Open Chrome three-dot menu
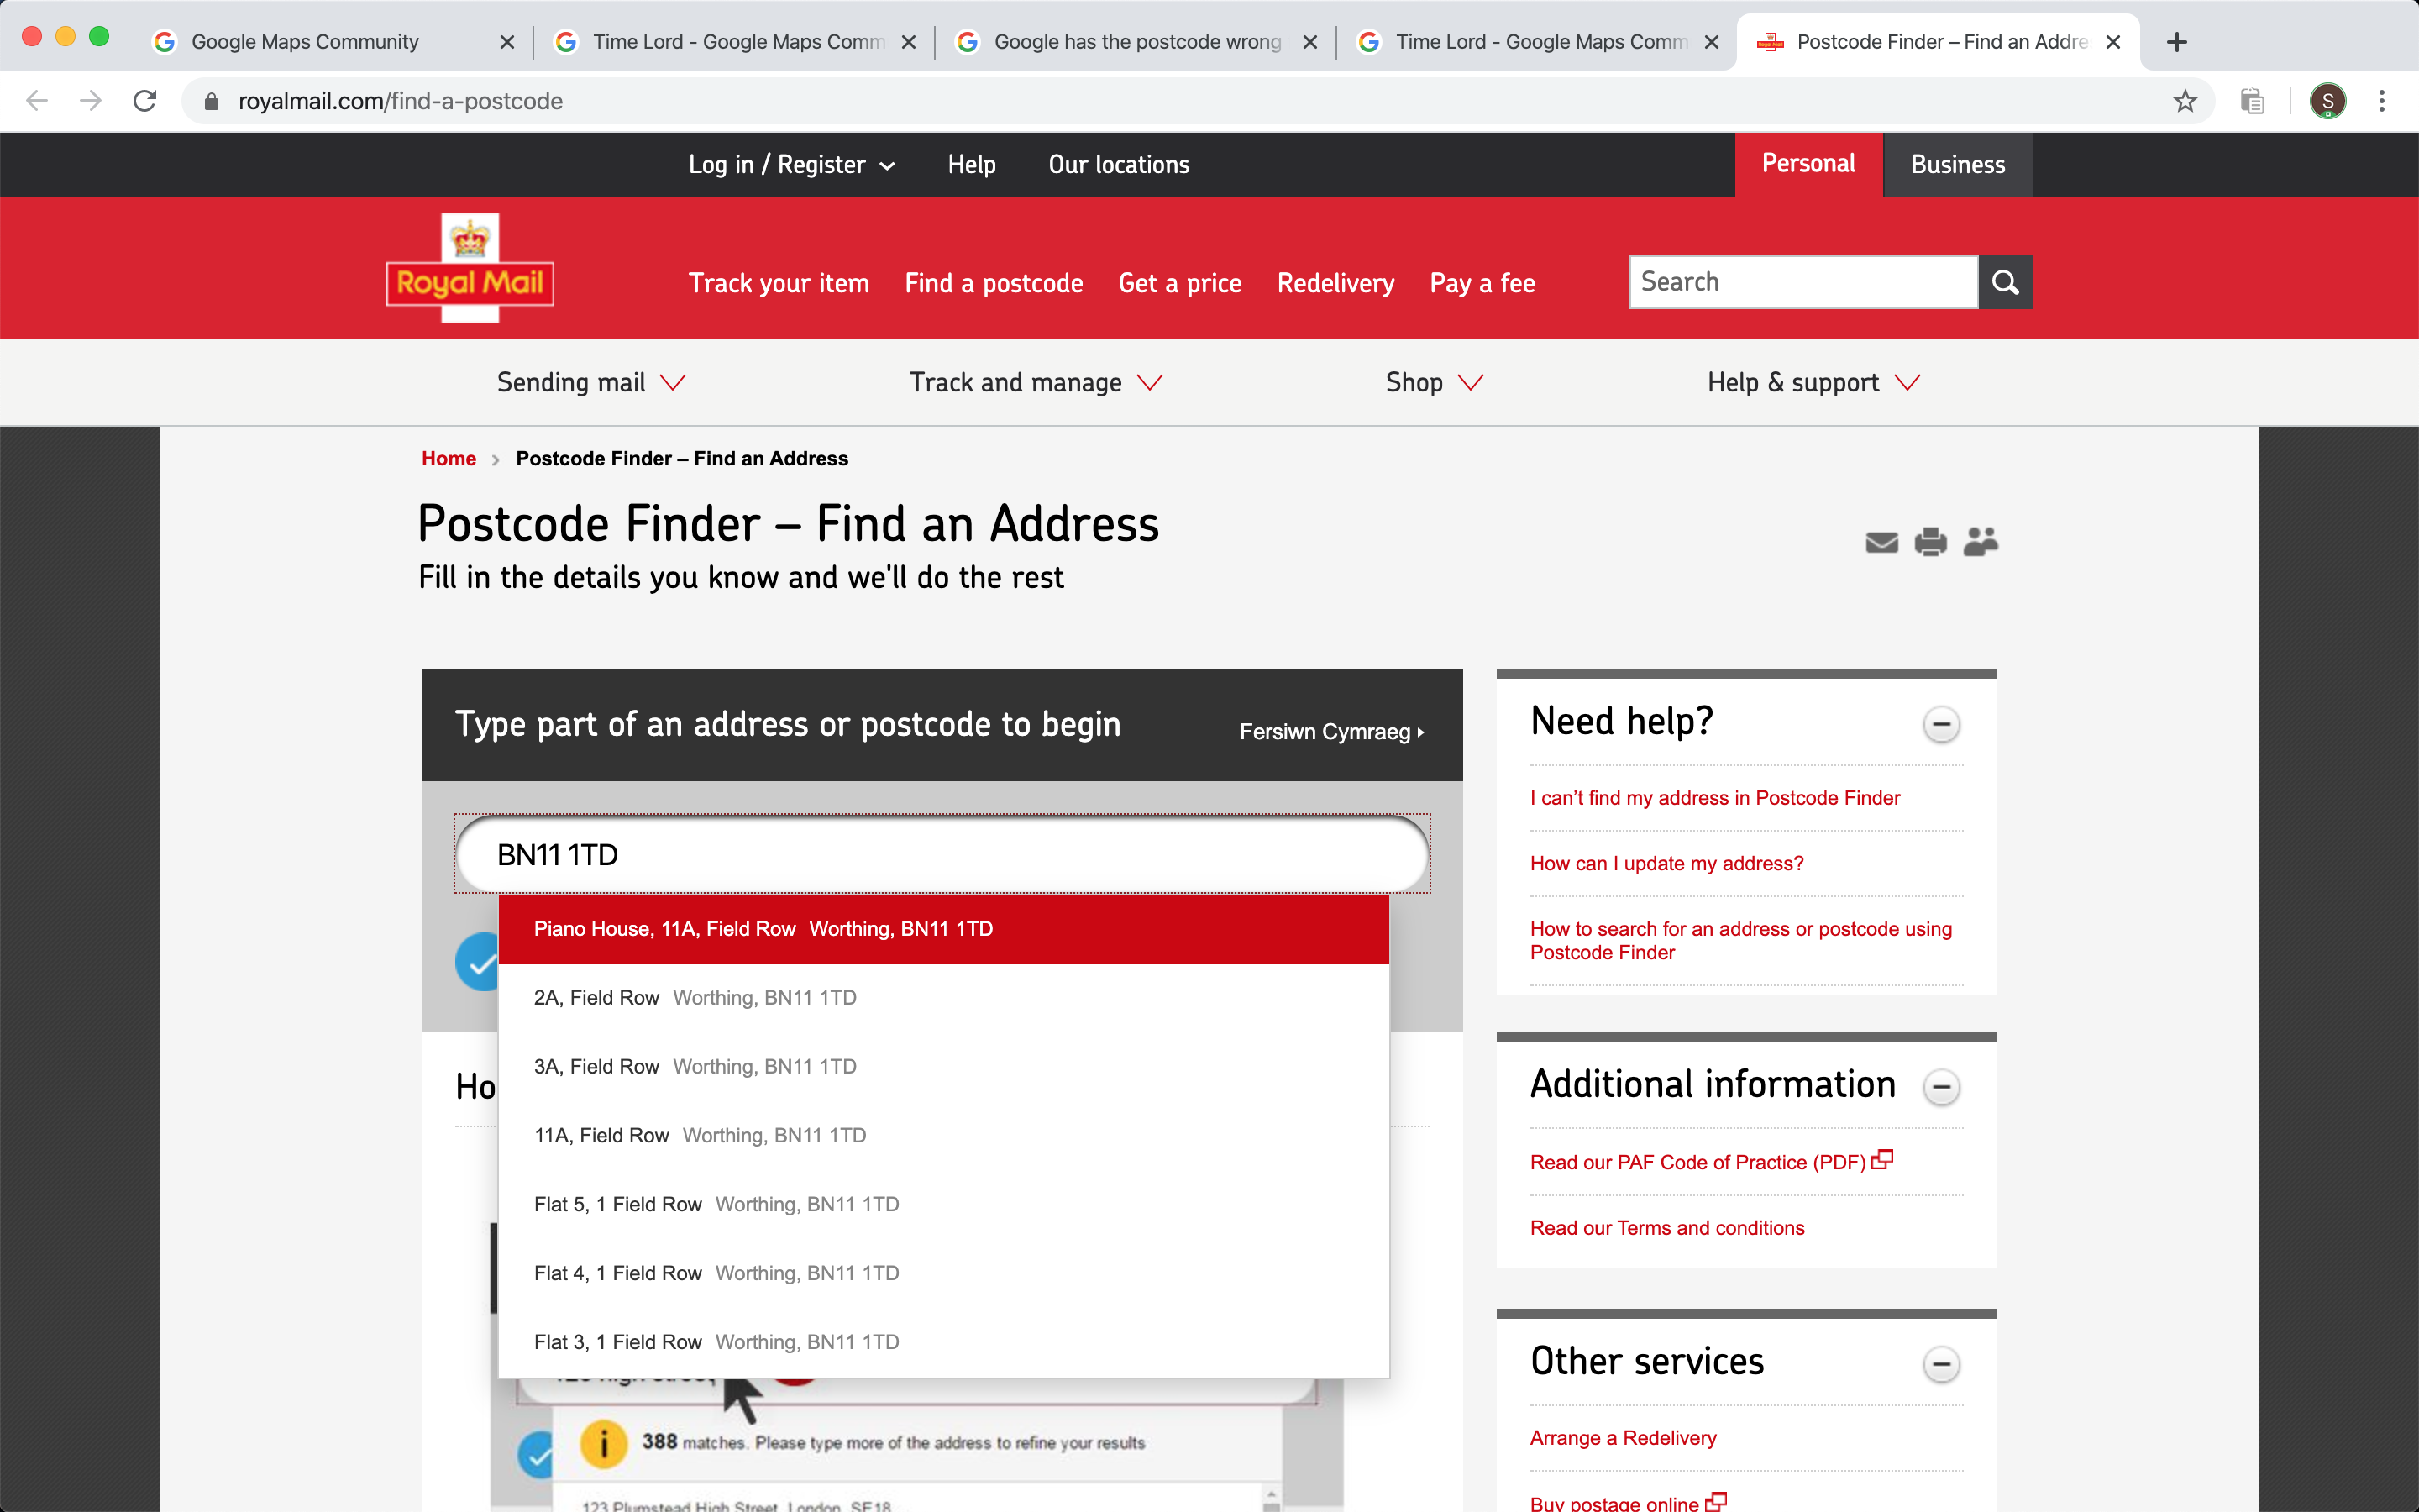This screenshot has height=1512, width=2419. coord(2382,101)
